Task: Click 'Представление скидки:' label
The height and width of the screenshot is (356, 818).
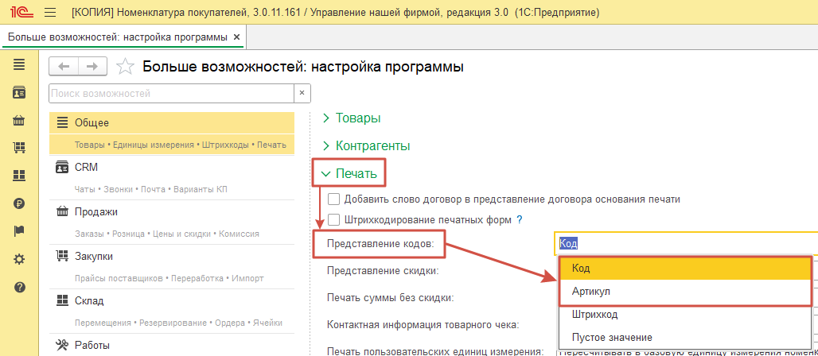Action: 383,270
